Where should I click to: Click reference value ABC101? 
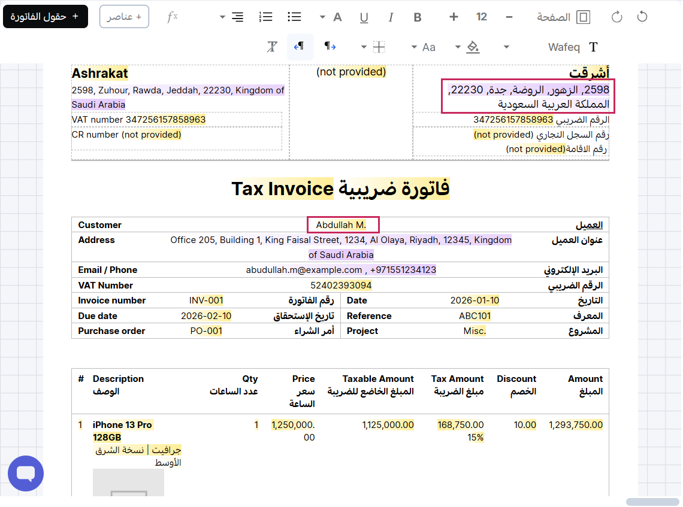[475, 316]
